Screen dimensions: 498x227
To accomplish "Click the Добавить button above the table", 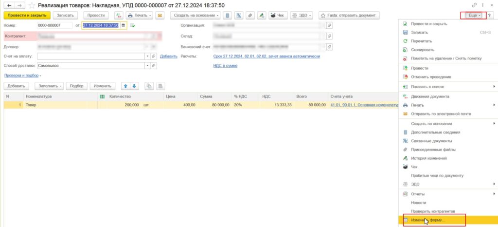I will click(x=16, y=86).
